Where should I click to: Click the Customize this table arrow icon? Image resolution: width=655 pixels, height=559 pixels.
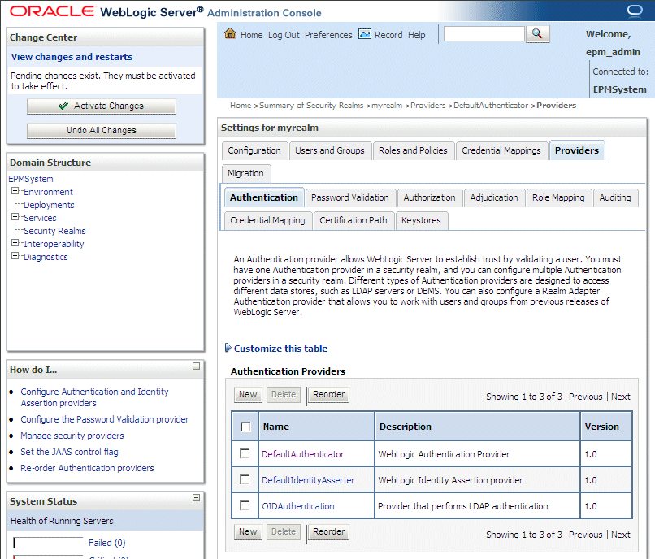pos(228,348)
